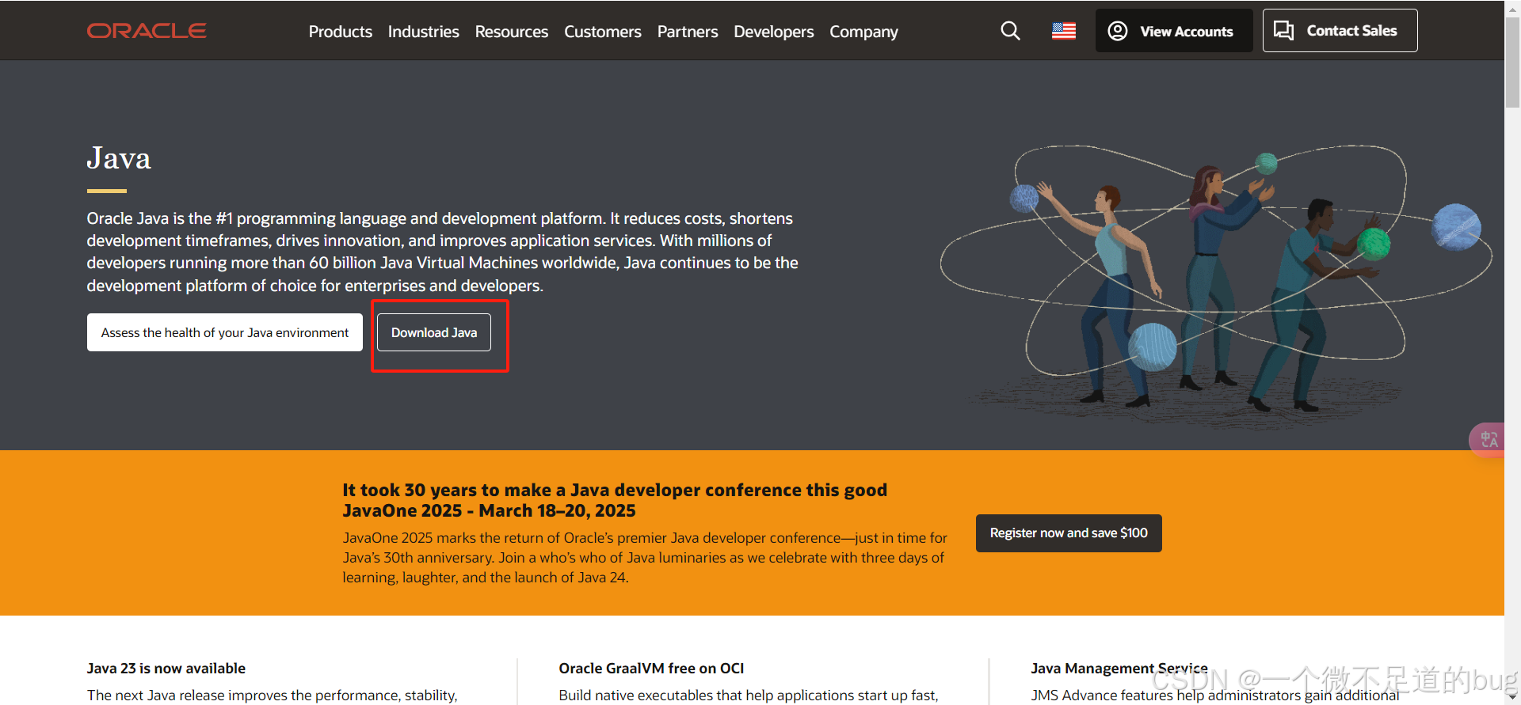
Task: Open the Customers menu
Action: 603,32
